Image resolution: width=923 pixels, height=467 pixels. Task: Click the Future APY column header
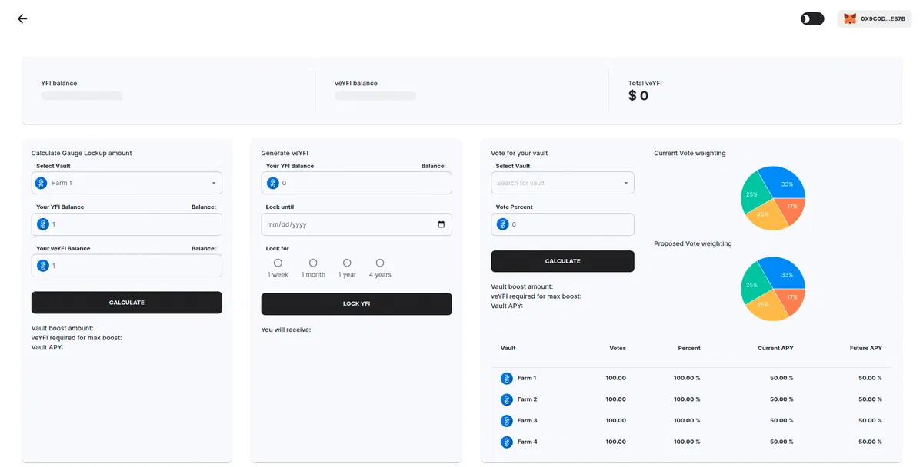click(866, 348)
